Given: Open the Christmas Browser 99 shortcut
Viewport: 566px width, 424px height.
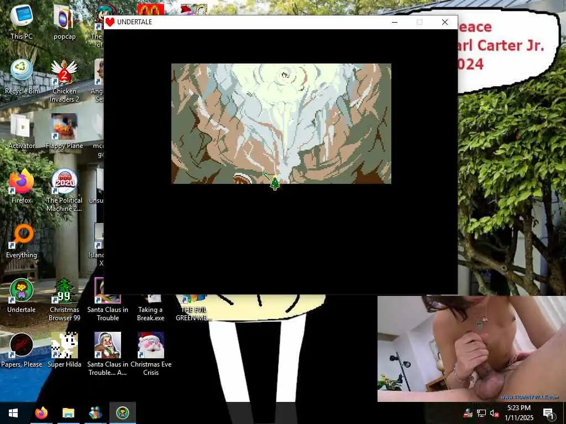Looking at the screenshot, I should (x=64, y=300).
